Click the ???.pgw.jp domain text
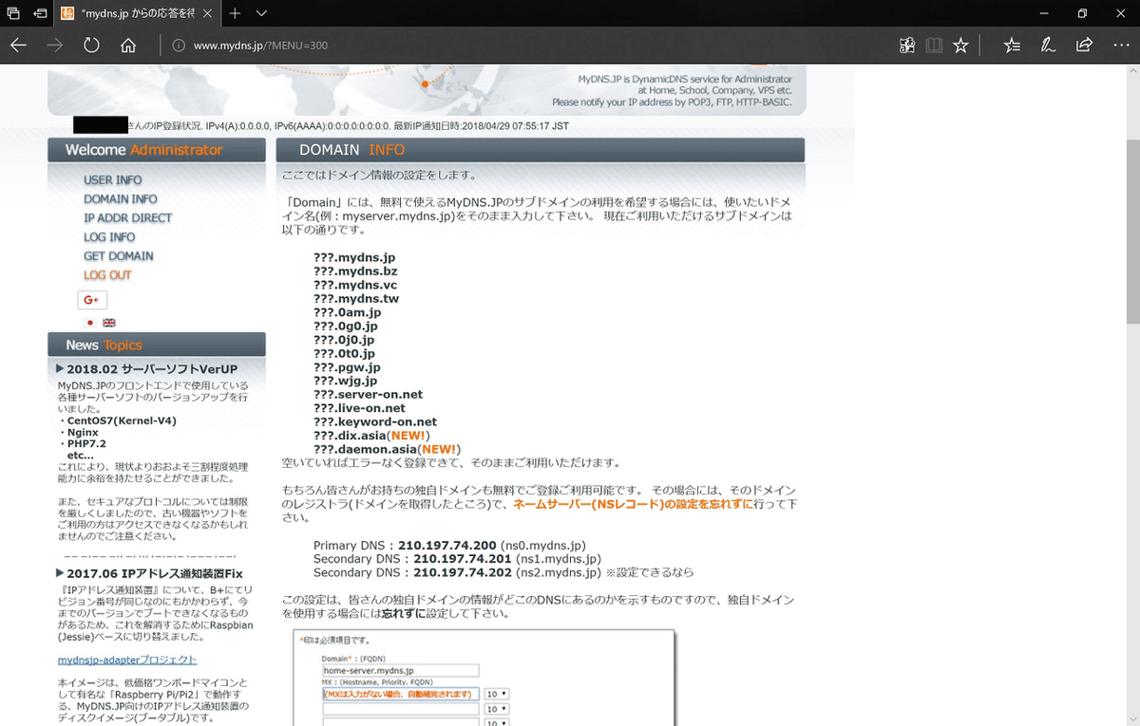The image size is (1140, 726). tap(347, 367)
